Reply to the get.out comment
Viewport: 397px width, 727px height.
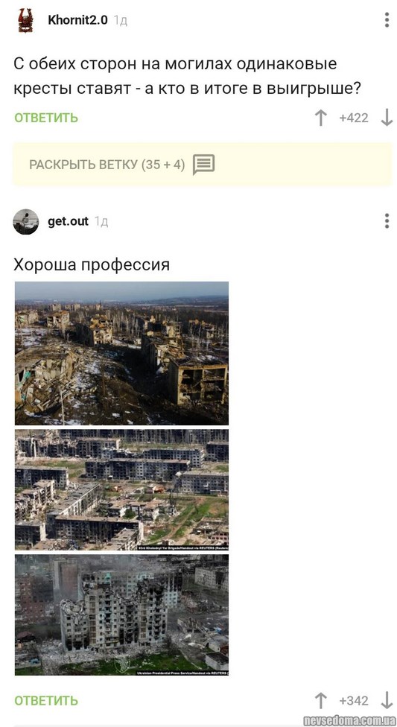pyautogui.click(x=46, y=701)
